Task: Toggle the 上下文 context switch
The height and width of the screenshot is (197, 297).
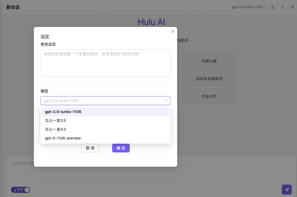Action: click(x=20, y=190)
